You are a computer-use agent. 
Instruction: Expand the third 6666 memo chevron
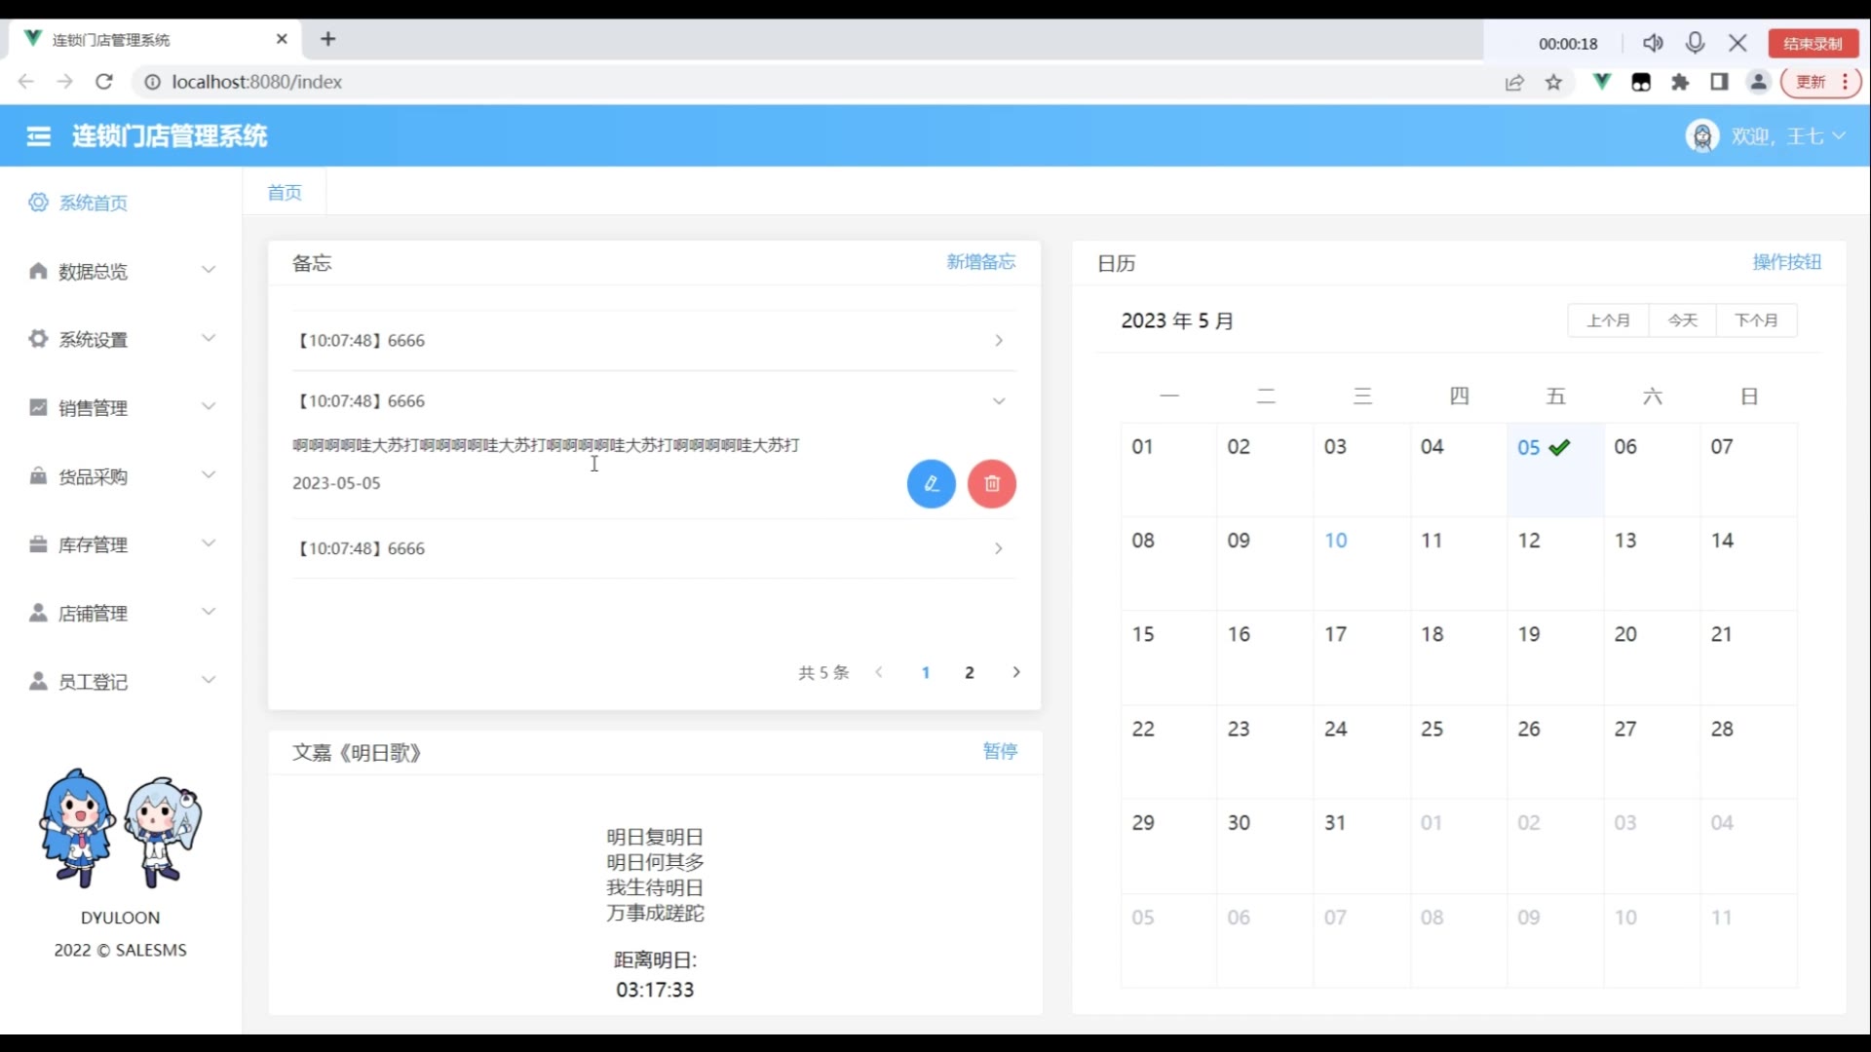click(999, 548)
